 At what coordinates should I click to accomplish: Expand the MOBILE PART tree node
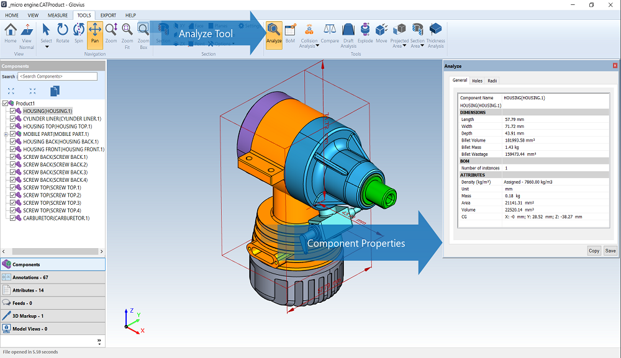pyautogui.click(x=6, y=134)
